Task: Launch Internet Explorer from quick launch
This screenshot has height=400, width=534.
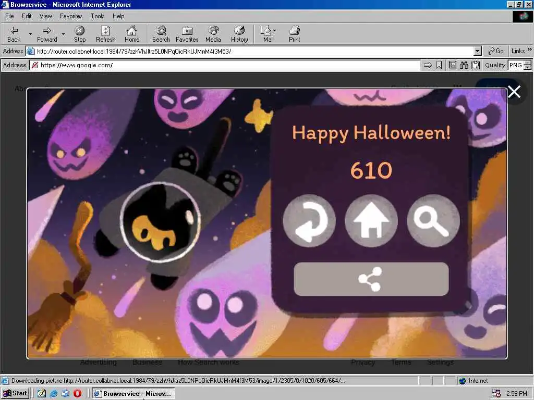Action: (x=54, y=394)
